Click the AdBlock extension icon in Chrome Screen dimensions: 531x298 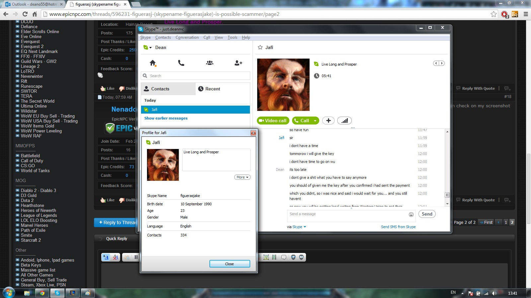504,14
